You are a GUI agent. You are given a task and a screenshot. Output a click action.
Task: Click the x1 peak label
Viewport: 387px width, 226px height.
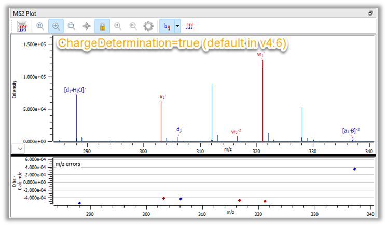163,97
